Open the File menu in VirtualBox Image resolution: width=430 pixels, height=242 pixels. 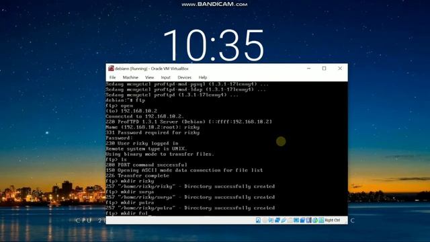coord(112,77)
